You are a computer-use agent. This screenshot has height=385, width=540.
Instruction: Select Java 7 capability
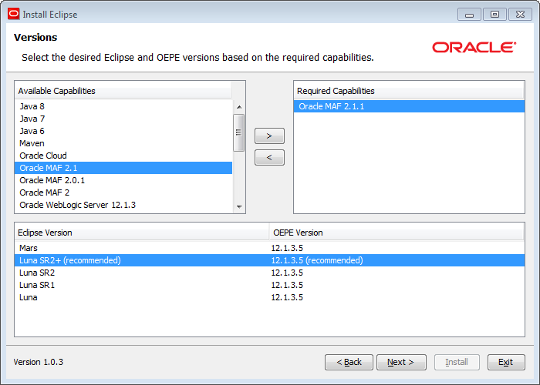point(123,119)
